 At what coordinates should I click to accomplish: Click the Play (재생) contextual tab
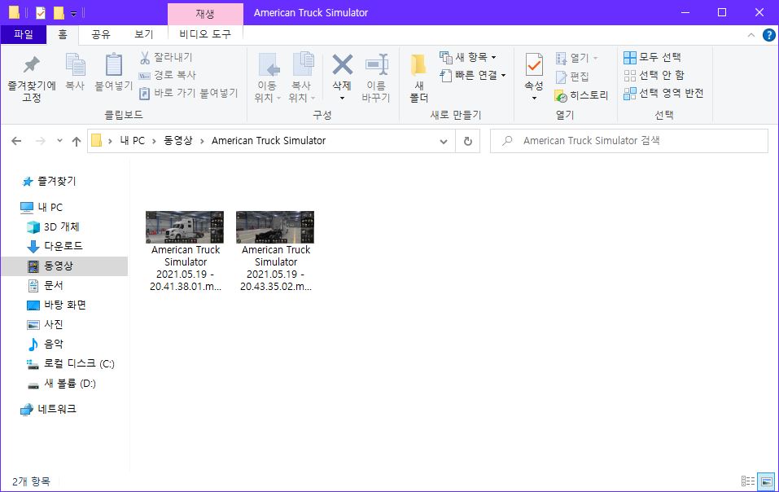tap(205, 13)
